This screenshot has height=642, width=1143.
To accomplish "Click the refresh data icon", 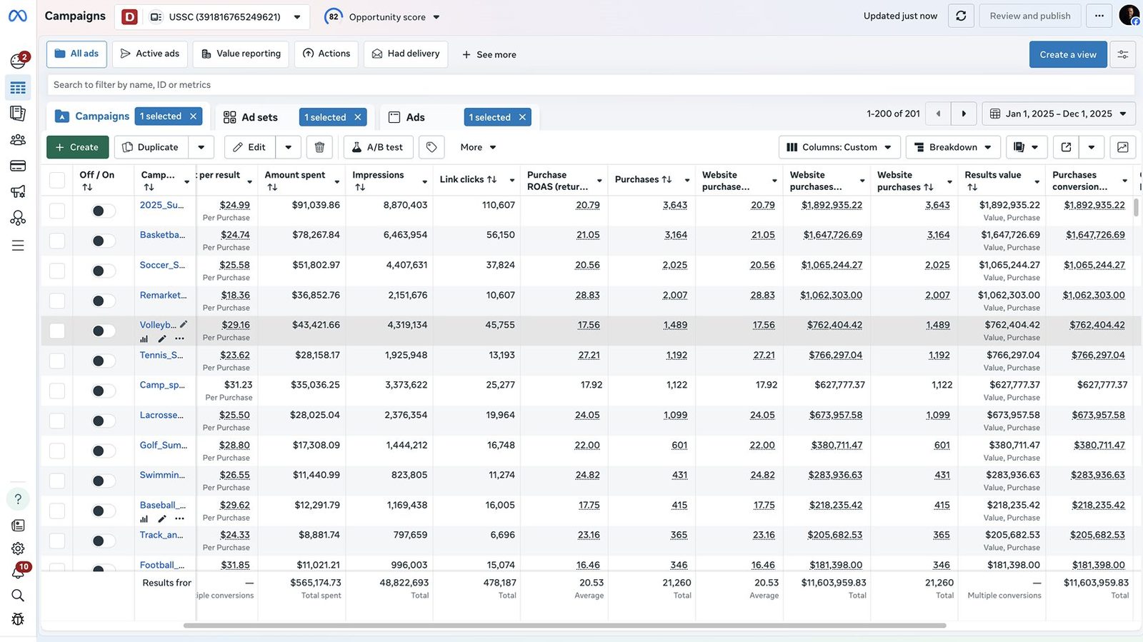I will click(961, 16).
